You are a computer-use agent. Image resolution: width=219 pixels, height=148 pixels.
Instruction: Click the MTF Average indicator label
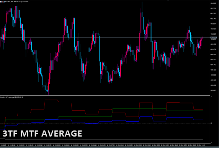click(x=12, y=97)
